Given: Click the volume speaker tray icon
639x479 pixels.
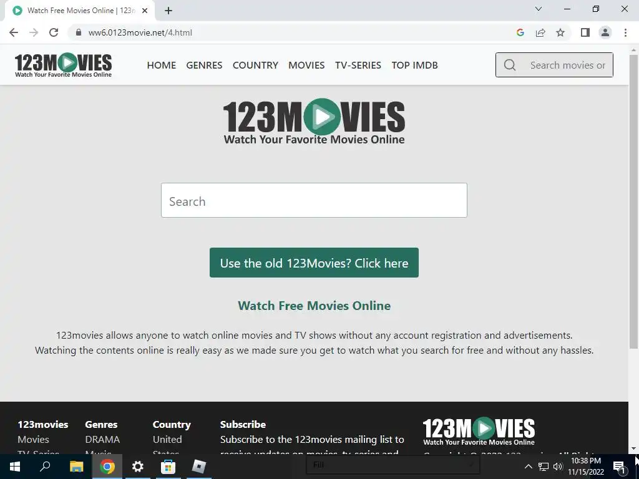Looking at the screenshot, I should pyautogui.click(x=558, y=467).
